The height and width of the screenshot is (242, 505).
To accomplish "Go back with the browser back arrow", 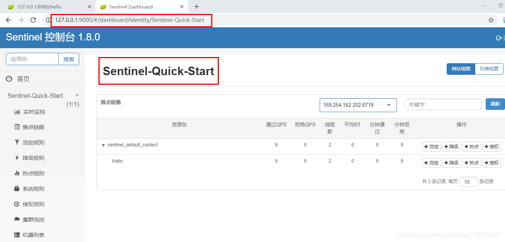I will [x=8, y=20].
